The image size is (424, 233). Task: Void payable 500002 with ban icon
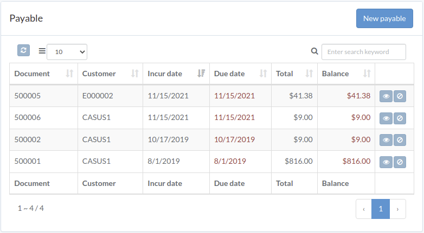400,140
